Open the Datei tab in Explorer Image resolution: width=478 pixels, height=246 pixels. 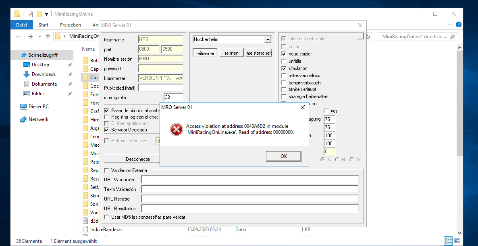tap(22, 25)
